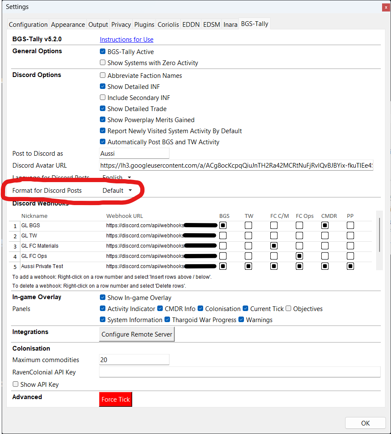Select the Inara tab

click(230, 25)
